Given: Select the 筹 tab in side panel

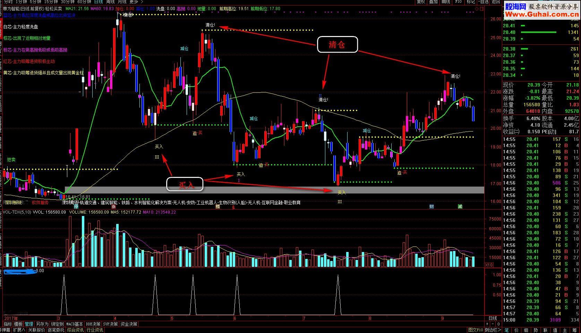Looking at the screenshot, I should (x=575, y=330).
